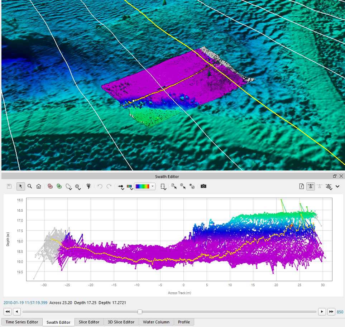Toggle the highlighted swath view mode button
Screen dimensions: 345x327
[x=310, y=186]
